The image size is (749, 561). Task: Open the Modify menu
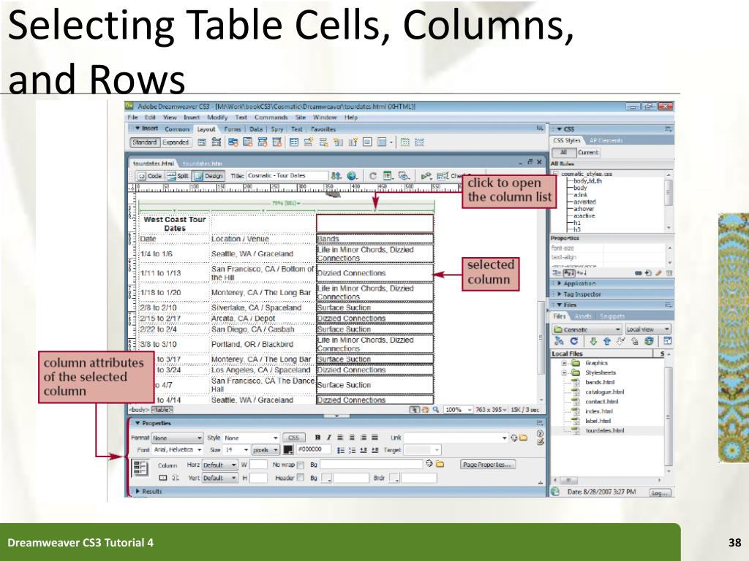pyautogui.click(x=217, y=118)
